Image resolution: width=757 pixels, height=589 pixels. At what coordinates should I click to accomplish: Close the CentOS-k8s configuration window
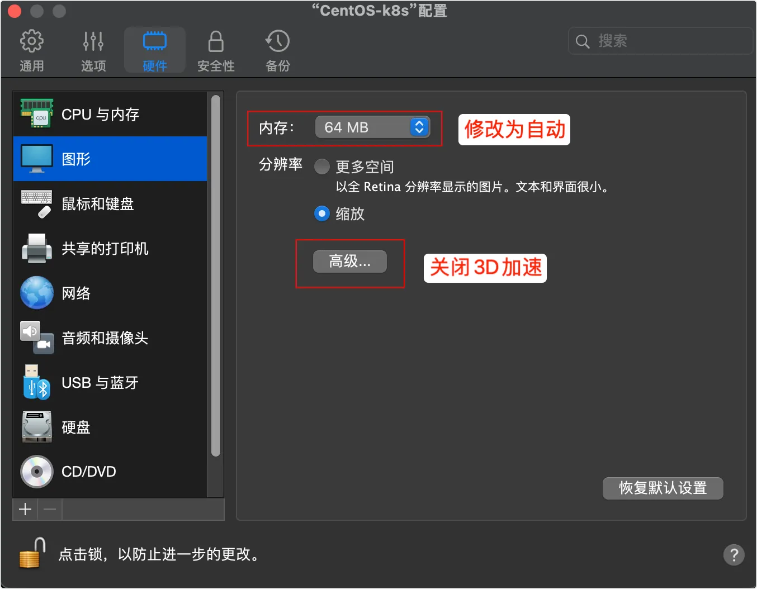point(15,11)
